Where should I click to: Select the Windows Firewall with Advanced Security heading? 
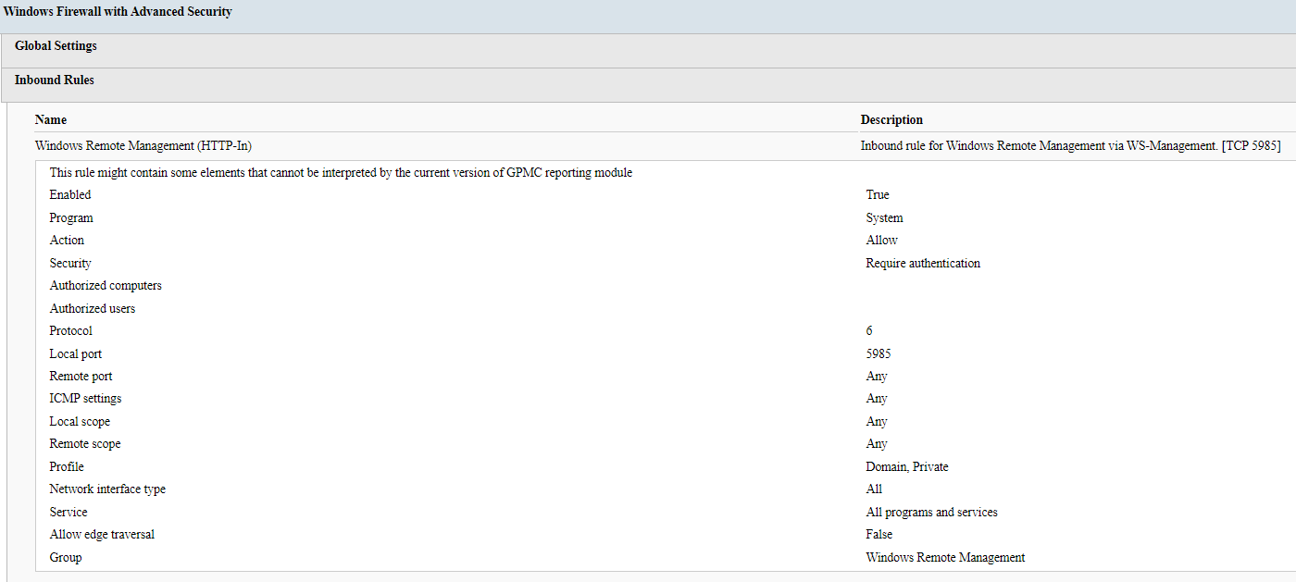click(x=117, y=11)
